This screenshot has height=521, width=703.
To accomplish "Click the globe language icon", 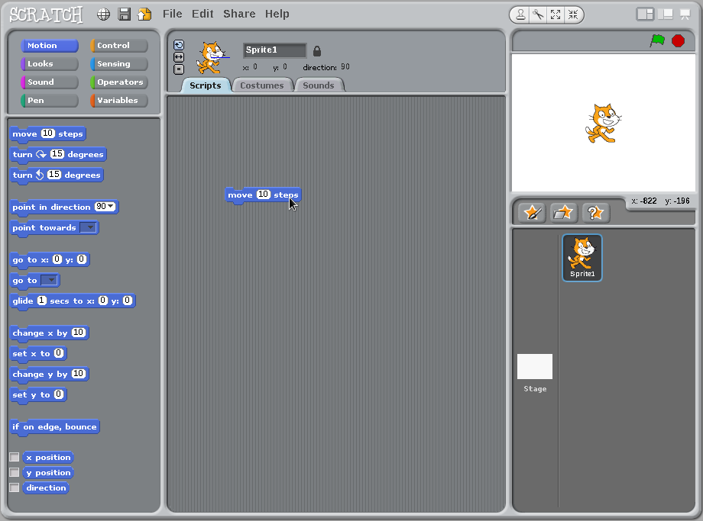I will pos(104,14).
